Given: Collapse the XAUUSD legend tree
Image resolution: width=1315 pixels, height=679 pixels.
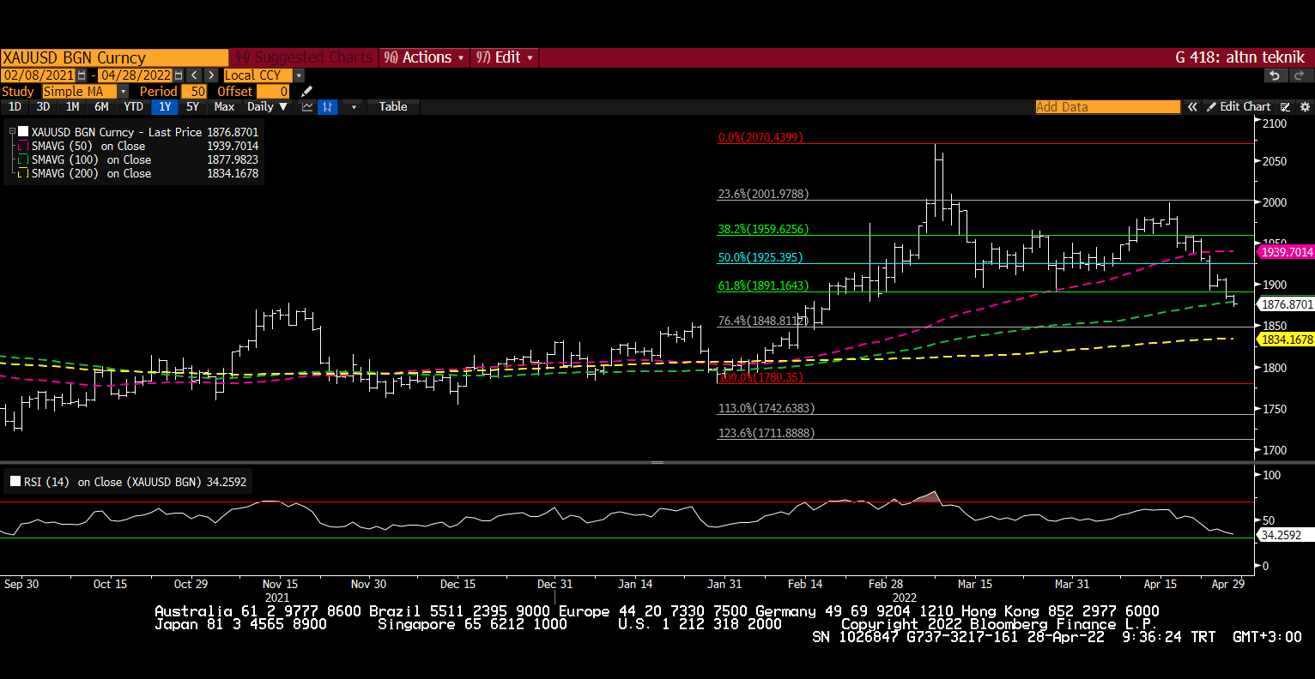Looking at the screenshot, I should click(12, 132).
